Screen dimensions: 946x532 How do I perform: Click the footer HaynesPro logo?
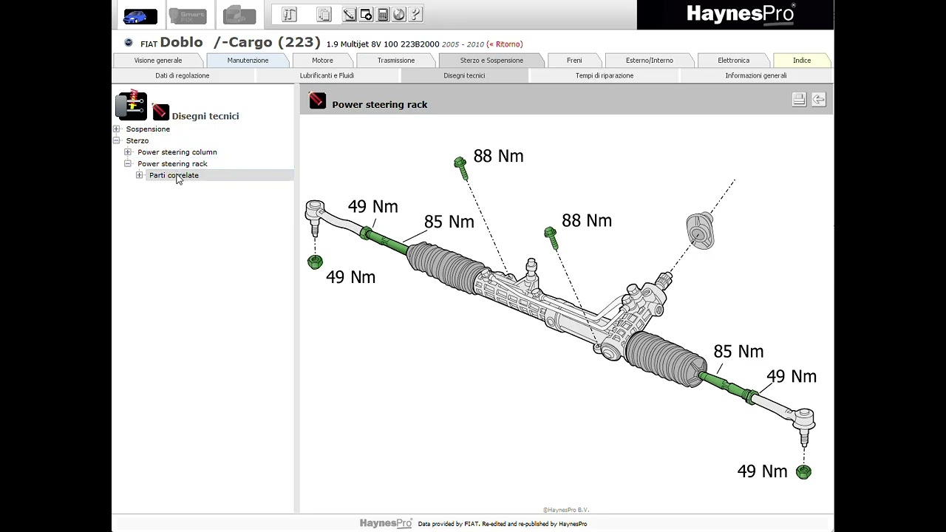click(386, 523)
